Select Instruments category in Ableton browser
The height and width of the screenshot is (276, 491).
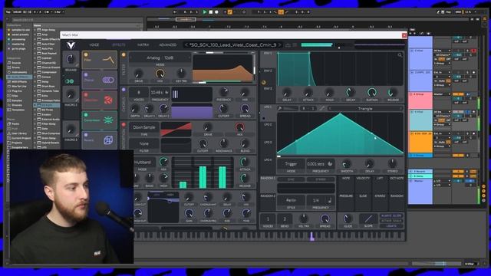(19, 72)
